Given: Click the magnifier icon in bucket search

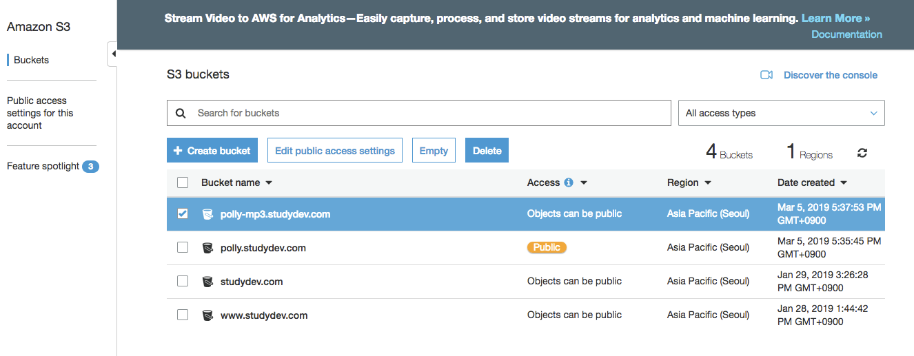Looking at the screenshot, I should tap(181, 113).
